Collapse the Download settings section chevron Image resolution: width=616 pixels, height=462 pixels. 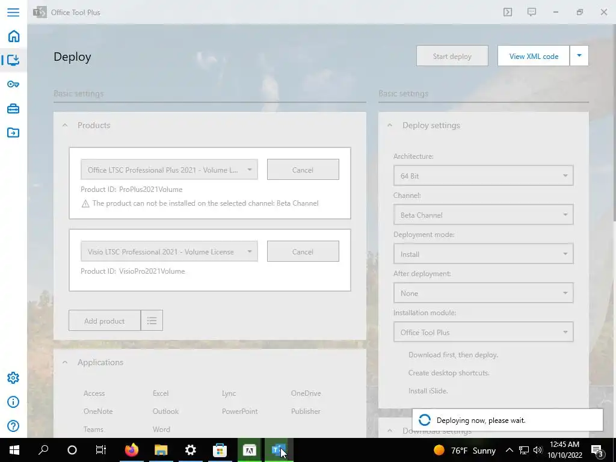(x=390, y=431)
